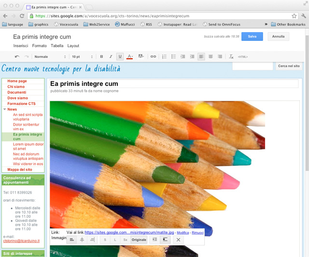309x257 pixels.
Task: Create a numbered list
Action: [164, 57]
